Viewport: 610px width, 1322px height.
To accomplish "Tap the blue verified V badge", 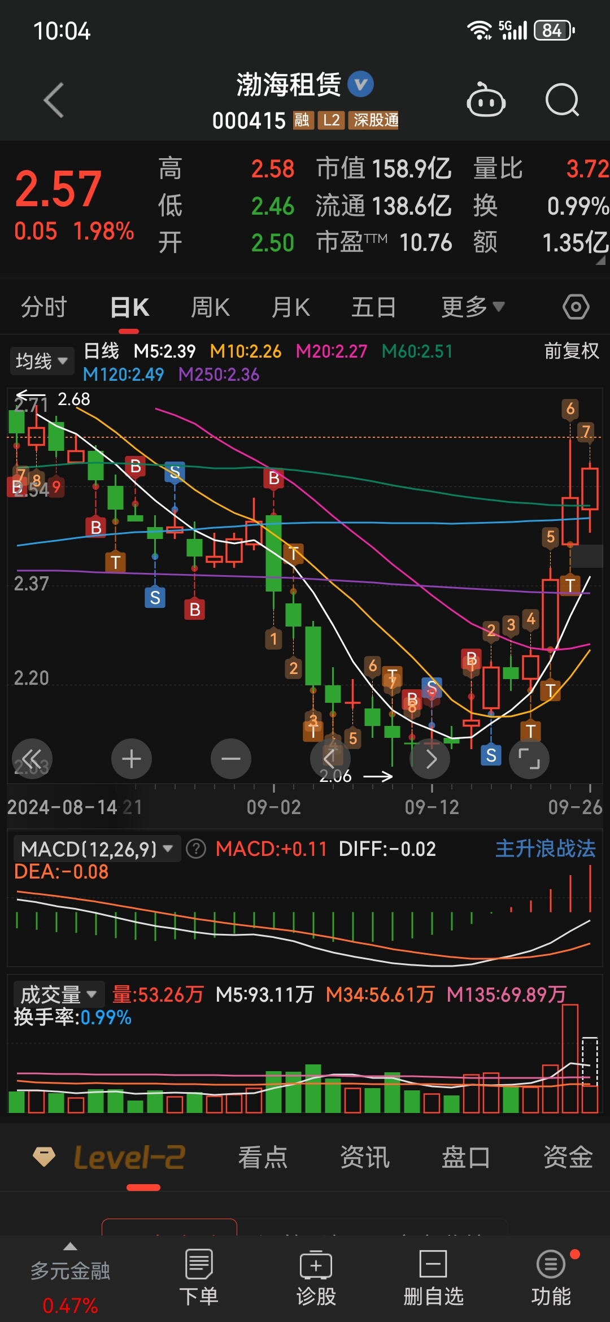I will point(360,85).
